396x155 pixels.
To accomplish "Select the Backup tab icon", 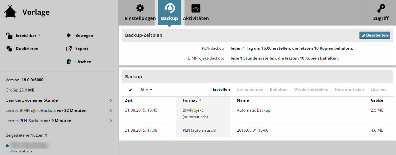I will coord(169,8).
